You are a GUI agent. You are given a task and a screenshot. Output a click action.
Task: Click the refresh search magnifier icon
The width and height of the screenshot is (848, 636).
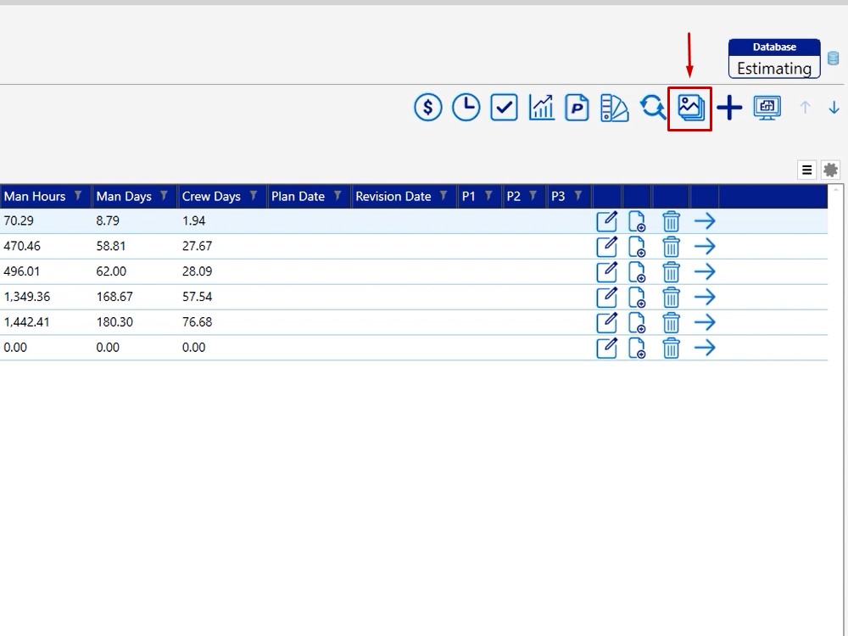652,108
